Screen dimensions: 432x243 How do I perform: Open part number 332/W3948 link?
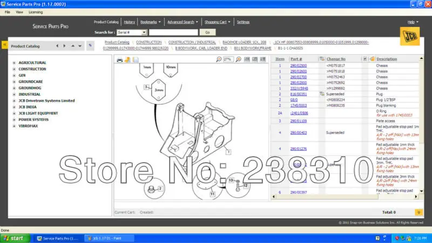(299, 89)
